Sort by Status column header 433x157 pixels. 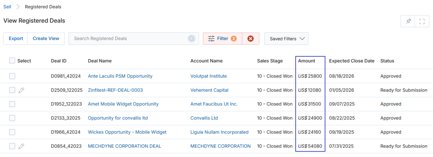point(387,61)
